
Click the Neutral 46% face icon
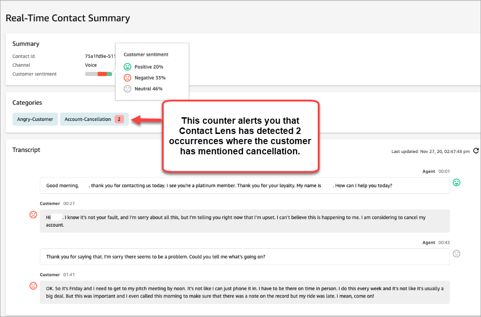point(128,89)
